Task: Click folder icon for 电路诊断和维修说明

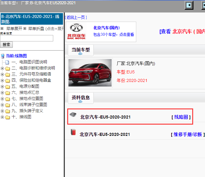Action: point(8,68)
